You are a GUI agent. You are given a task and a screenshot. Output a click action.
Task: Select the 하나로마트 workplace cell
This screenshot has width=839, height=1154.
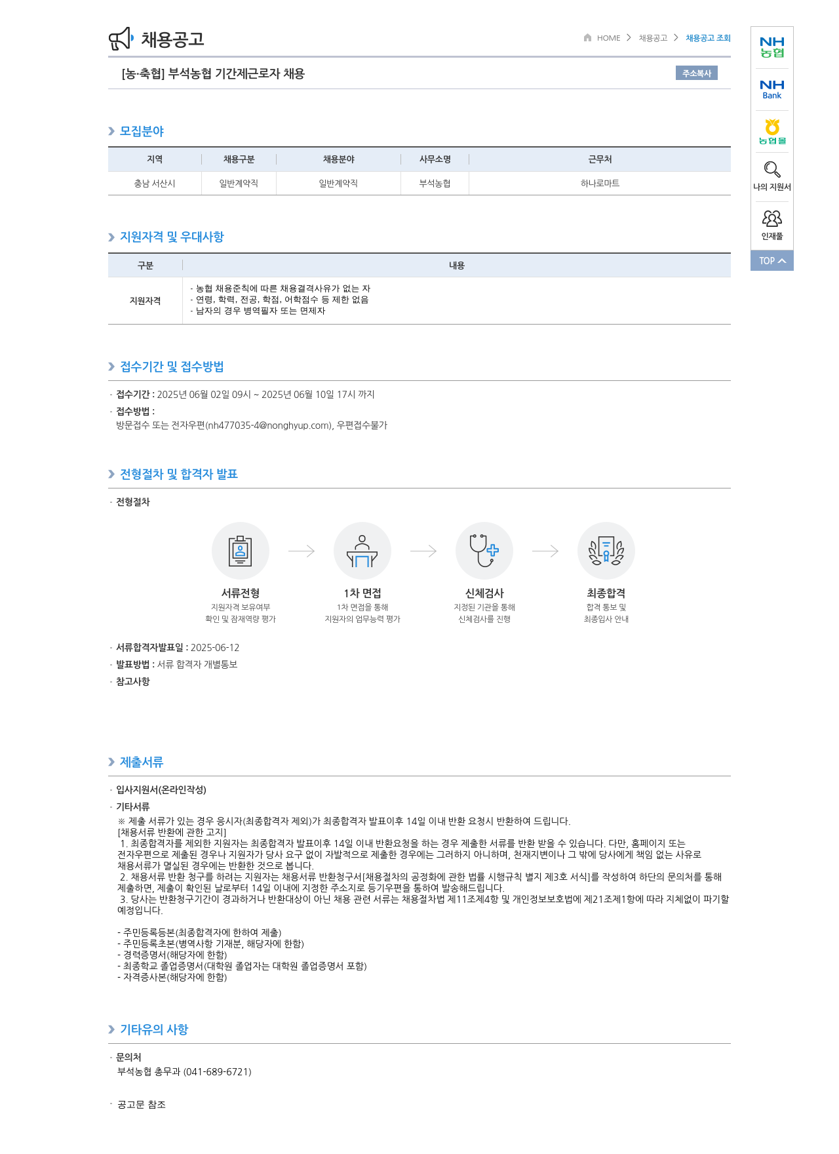pos(600,184)
